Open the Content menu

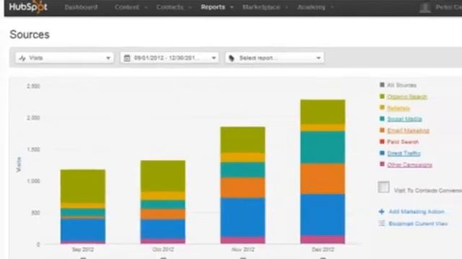coord(127,7)
